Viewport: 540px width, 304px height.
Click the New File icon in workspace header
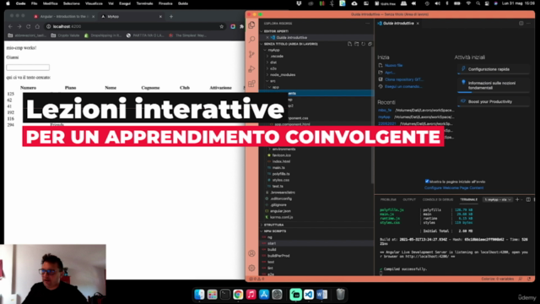click(349, 44)
